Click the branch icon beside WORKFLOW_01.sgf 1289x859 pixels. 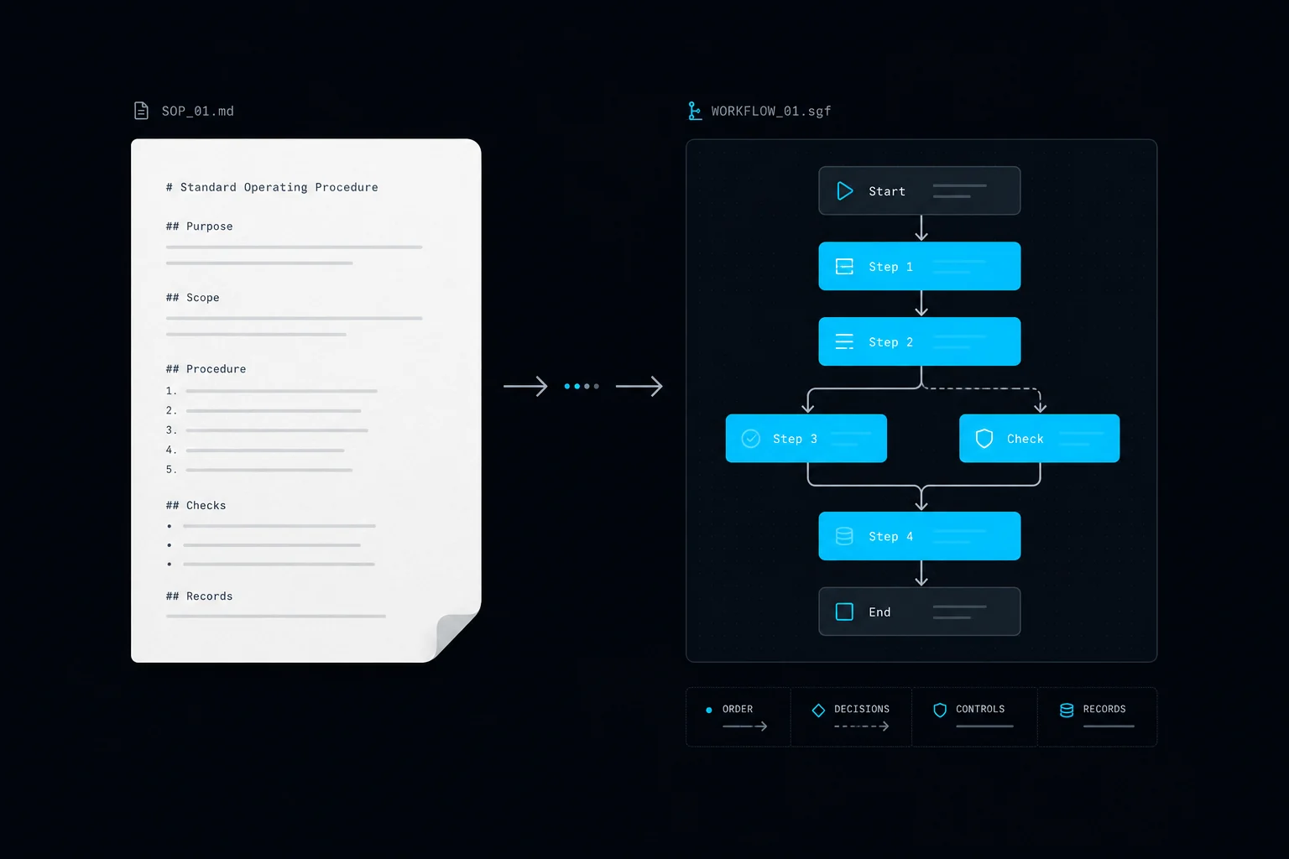coord(695,111)
